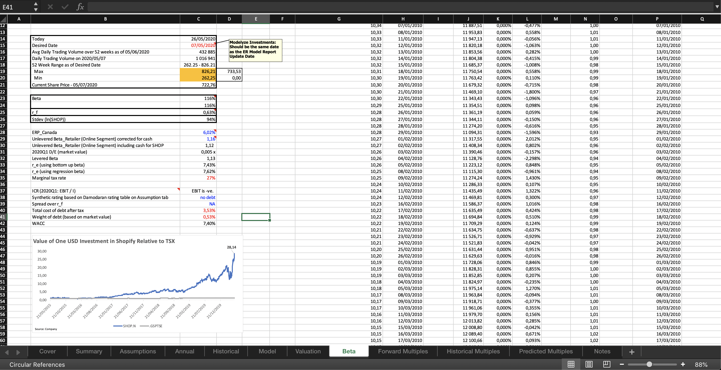
Task: Click the formula confirm checkmark icon
Action: (x=65, y=7)
